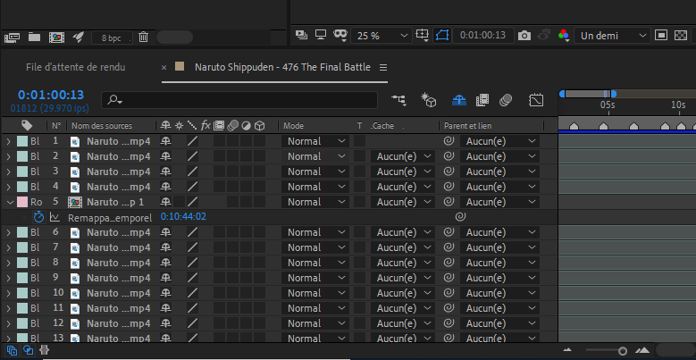
Task: Open viewer magnification dropdown showing 25 %
Action: [379, 36]
